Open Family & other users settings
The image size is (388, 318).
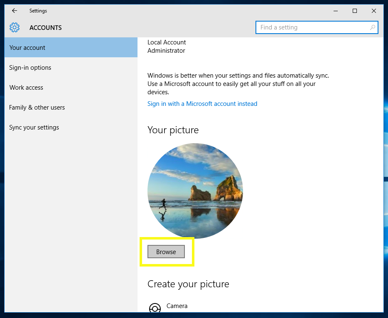pyautogui.click(x=37, y=107)
